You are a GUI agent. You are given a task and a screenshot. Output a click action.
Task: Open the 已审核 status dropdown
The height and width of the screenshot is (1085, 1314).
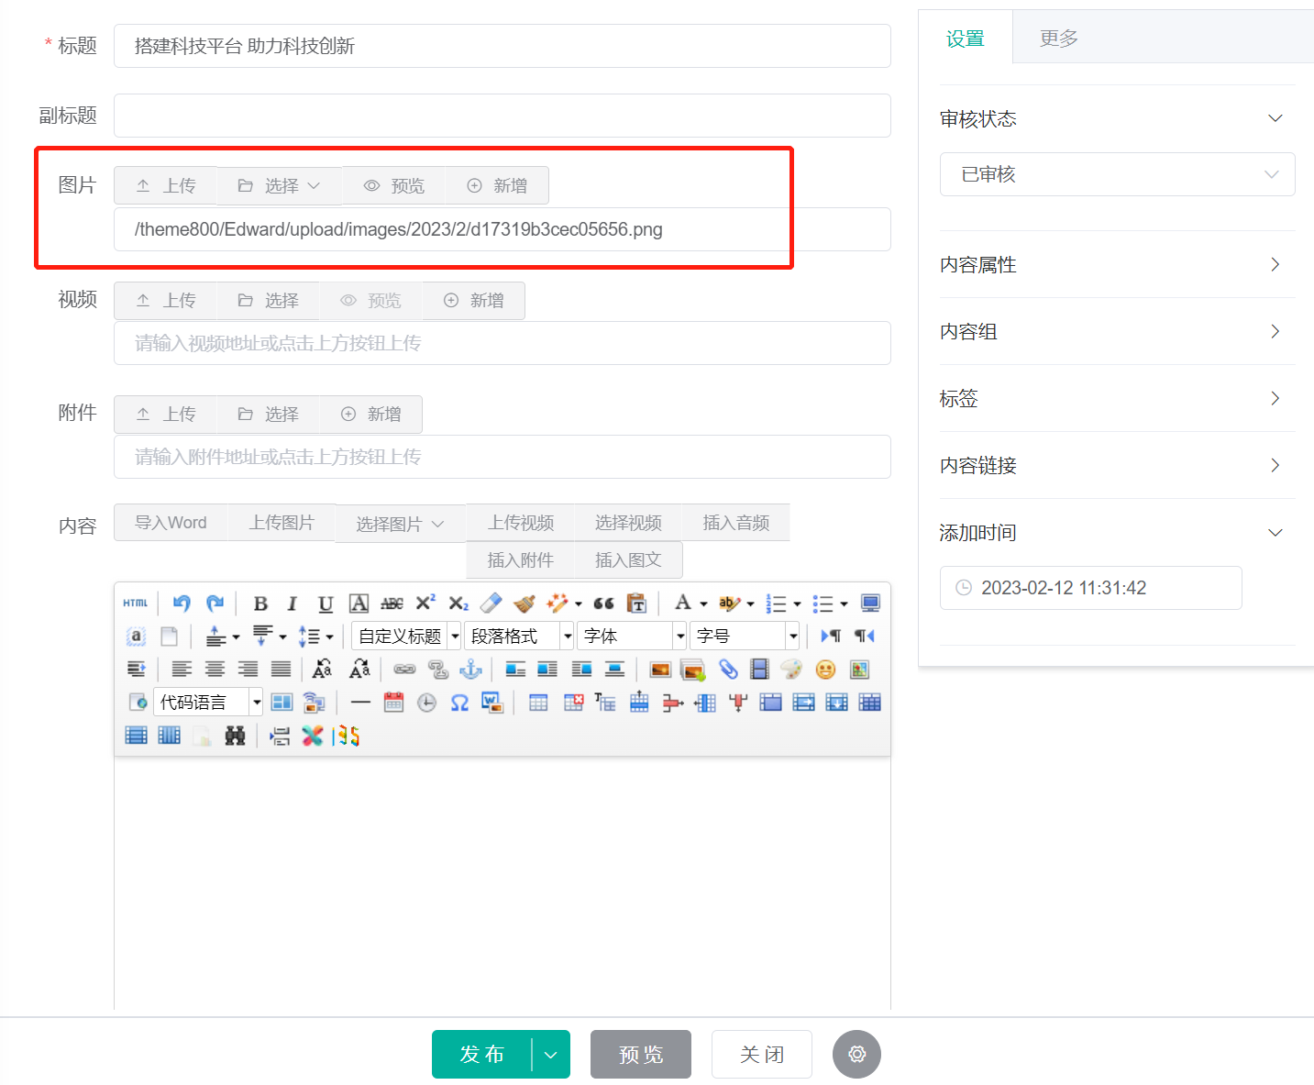pyautogui.click(x=1117, y=174)
